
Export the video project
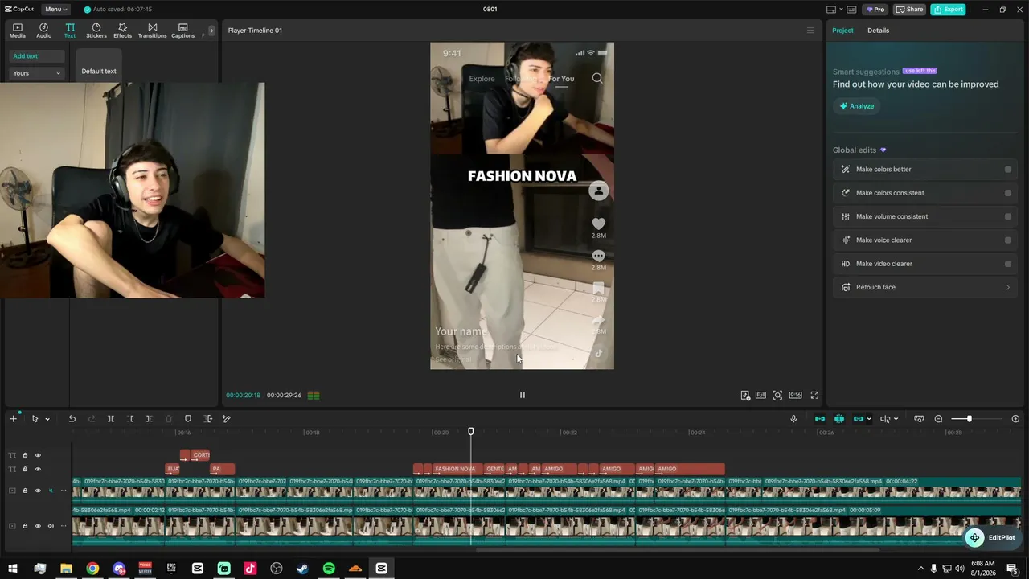tap(949, 10)
